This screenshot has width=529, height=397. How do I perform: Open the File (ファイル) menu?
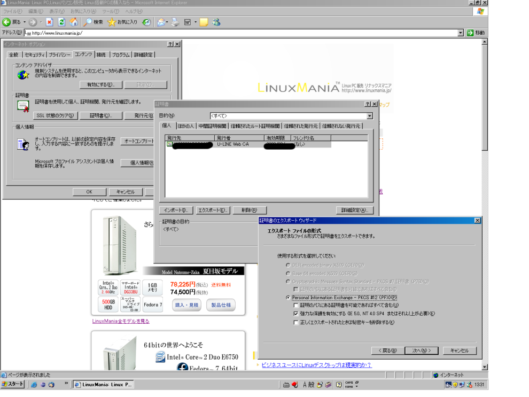click(x=12, y=11)
